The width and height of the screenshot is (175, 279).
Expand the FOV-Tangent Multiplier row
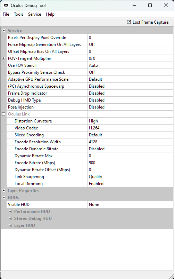pos(3,58)
